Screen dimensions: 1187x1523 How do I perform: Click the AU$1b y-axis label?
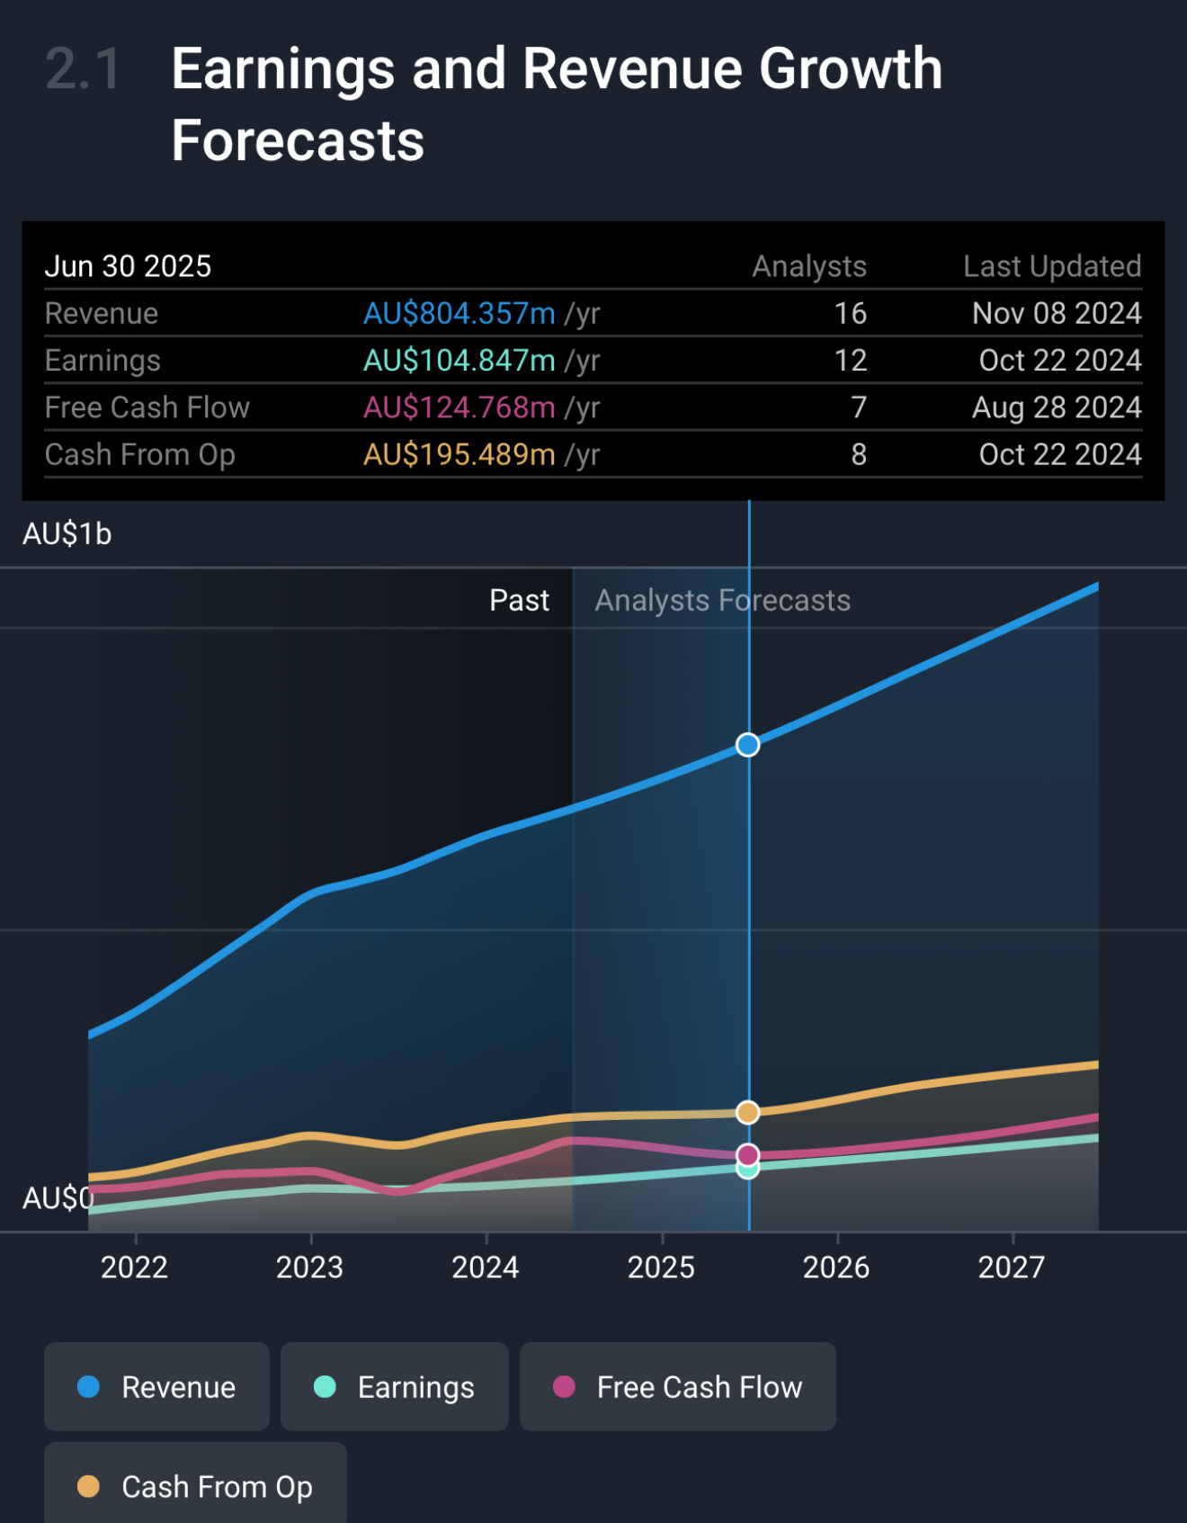[67, 534]
